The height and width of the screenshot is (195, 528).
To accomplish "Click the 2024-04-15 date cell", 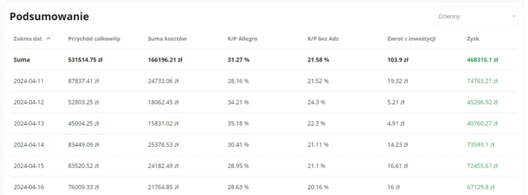I will 28,166.
